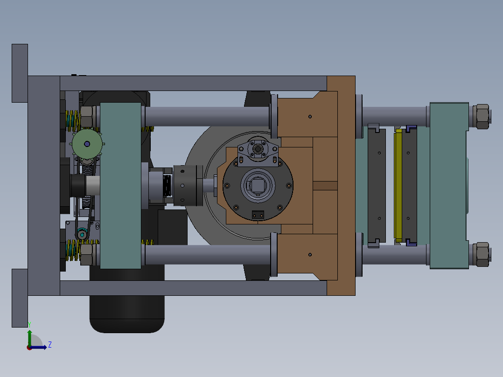The width and height of the screenshot is (503, 377).
Task: Click the red origin ball of the triad
Action: pos(29,348)
